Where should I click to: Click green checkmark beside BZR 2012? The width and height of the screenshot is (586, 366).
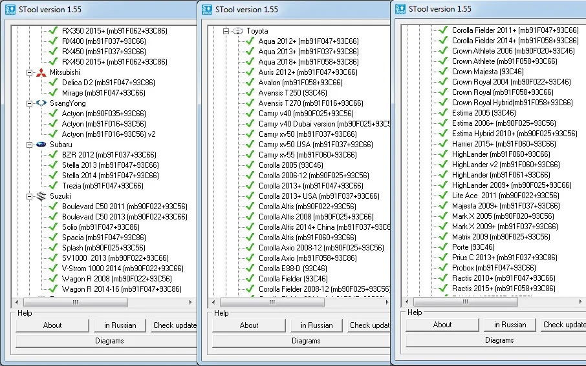tap(54, 154)
